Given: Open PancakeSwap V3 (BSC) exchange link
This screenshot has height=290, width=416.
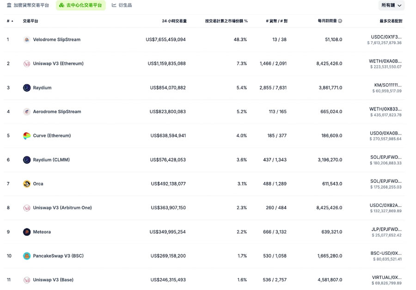Looking at the screenshot, I should 58,256.
